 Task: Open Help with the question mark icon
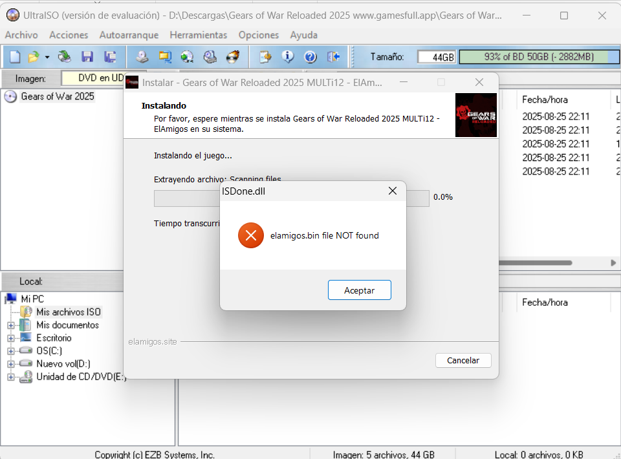coord(310,57)
